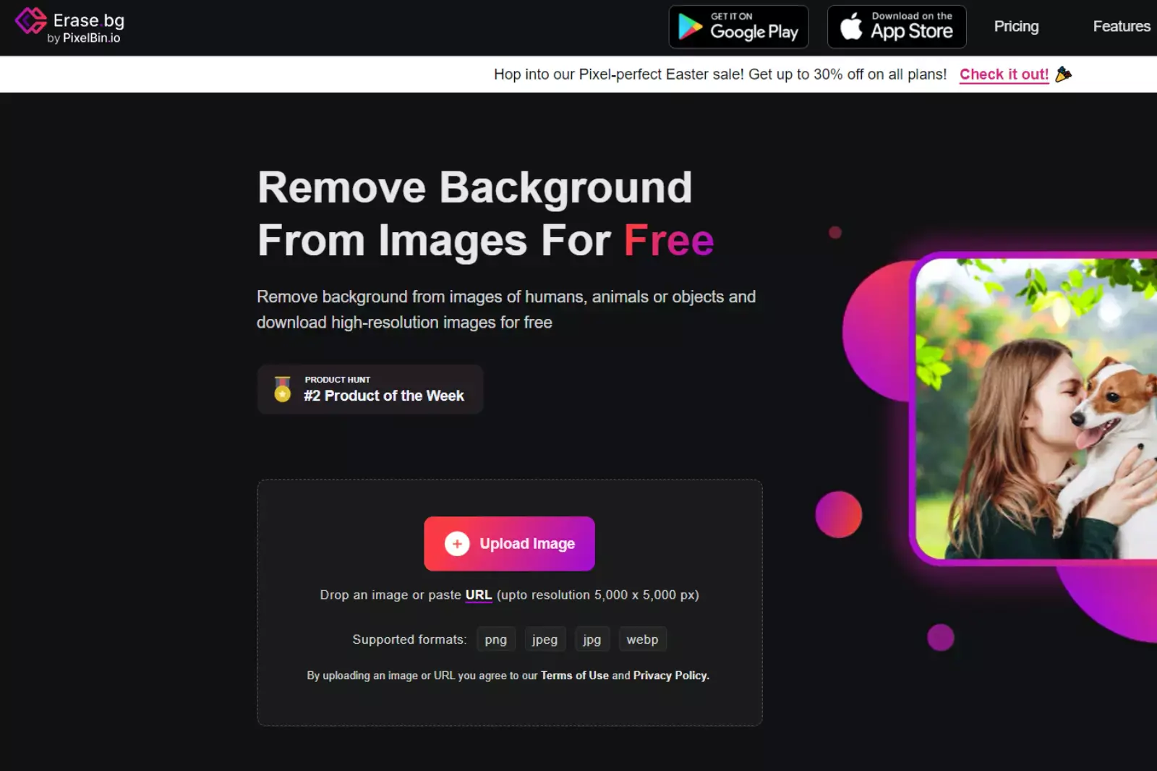
Task: Follow the 'Check it out!' sale link
Action: tap(1004, 74)
